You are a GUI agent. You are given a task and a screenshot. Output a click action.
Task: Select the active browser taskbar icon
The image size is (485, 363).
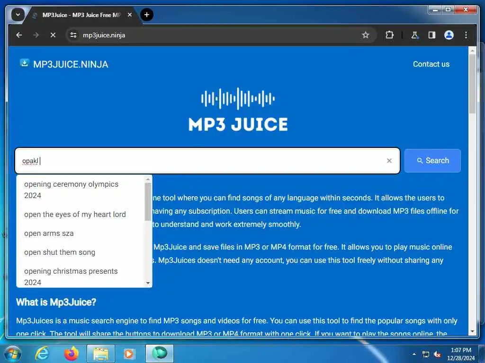(x=160, y=354)
